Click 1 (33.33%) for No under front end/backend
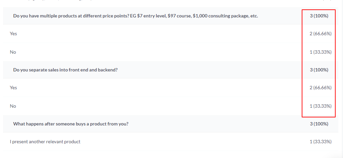 (321, 106)
